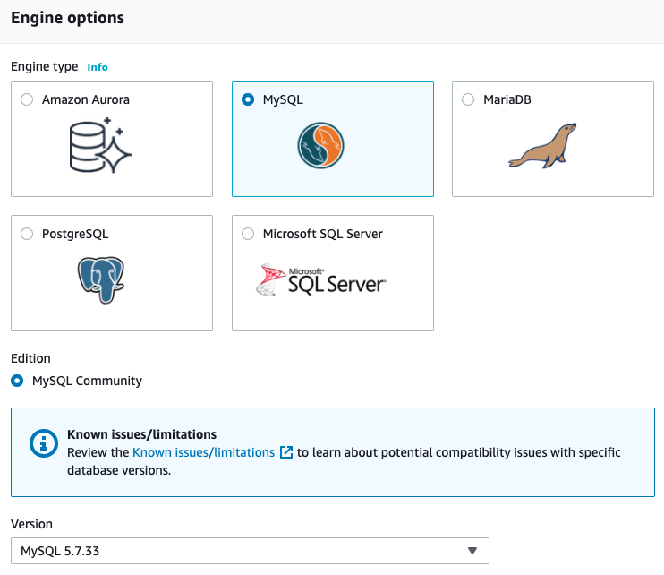The width and height of the screenshot is (664, 575).
Task: Click the Microsoft SQL Server logo
Action: (320, 279)
